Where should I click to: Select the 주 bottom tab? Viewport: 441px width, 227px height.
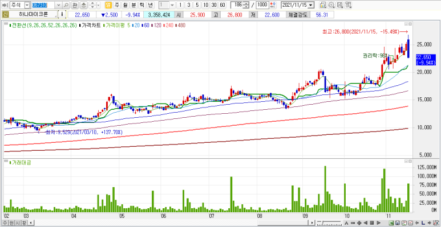5,223
